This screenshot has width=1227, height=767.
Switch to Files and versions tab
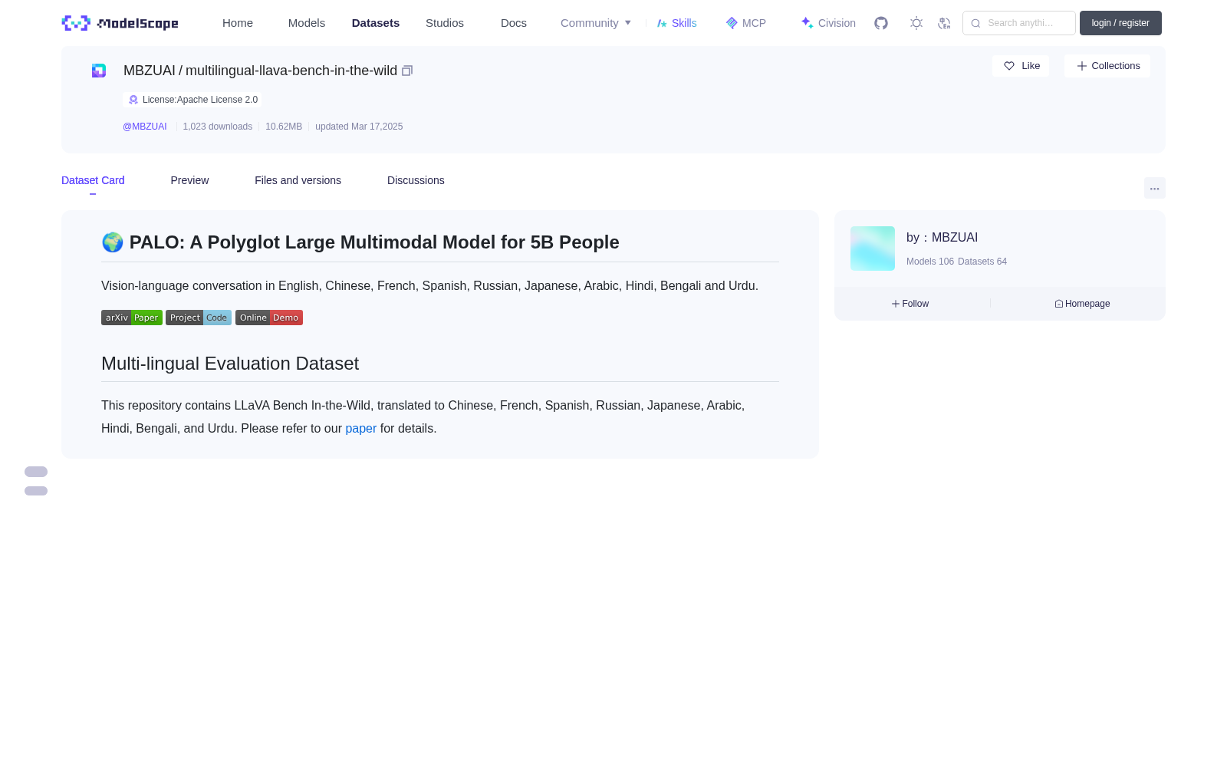[298, 180]
